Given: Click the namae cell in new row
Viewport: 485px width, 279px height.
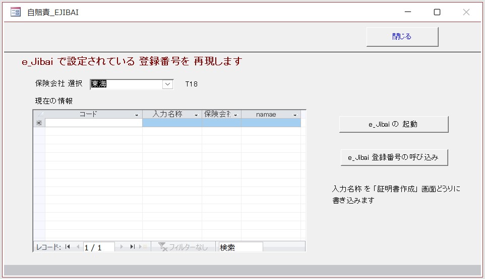Looking at the screenshot, I should point(271,123).
